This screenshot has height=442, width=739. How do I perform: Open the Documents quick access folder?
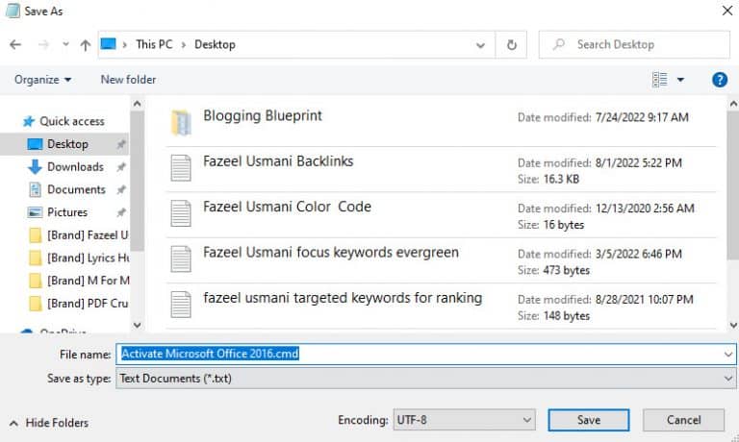(76, 189)
